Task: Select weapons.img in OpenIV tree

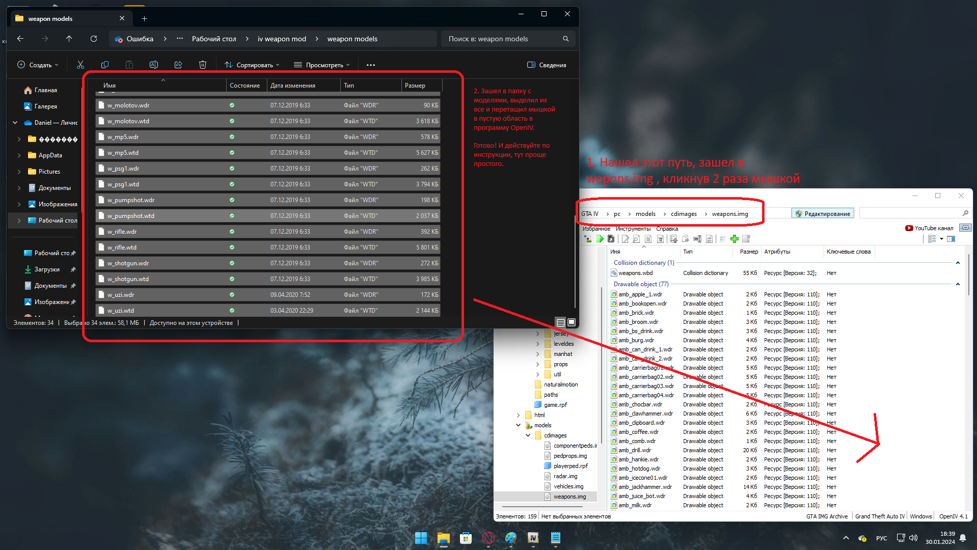Action: point(569,497)
